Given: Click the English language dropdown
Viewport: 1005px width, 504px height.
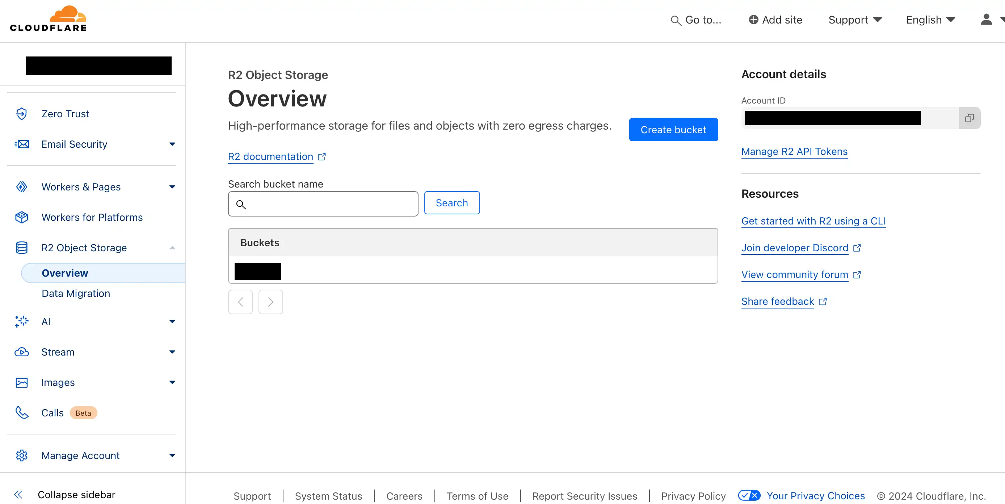Looking at the screenshot, I should [x=930, y=20].
